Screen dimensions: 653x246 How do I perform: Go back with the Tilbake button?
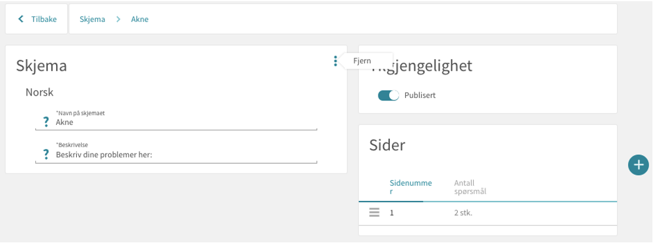pos(36,19)
